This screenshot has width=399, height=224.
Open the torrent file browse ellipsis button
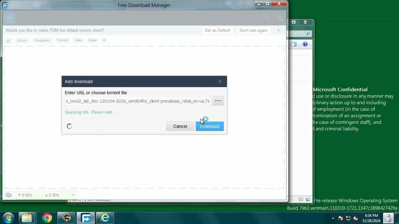tap(218, 101)
